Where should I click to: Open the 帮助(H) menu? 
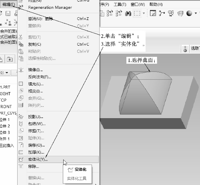pos(156,4)
